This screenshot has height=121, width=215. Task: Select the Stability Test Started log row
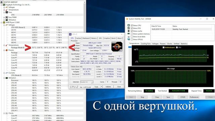[x=182, y=29]
